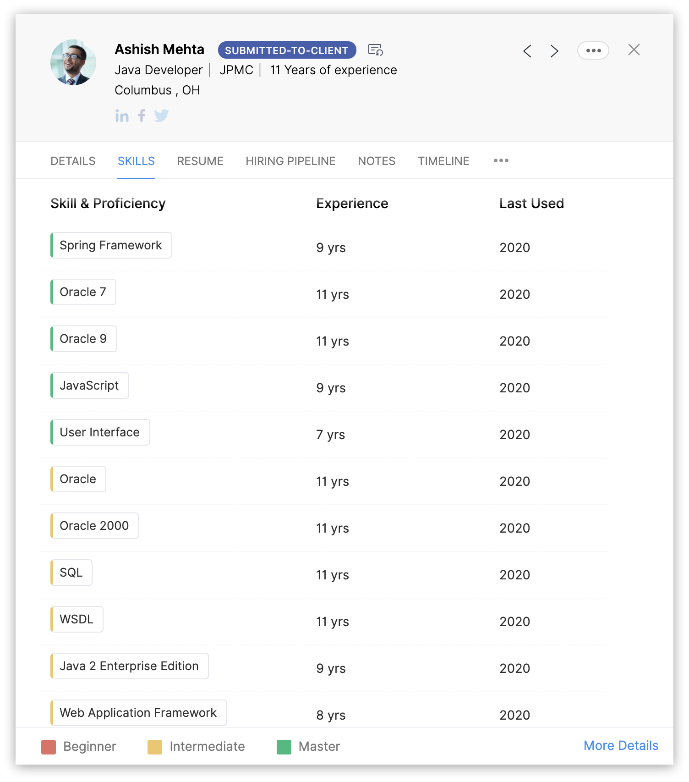This screenshot has height=782, width=689.
Task: Click the red Beginner legend swatch
Action: pyautogui.click(x=49, y=747)
